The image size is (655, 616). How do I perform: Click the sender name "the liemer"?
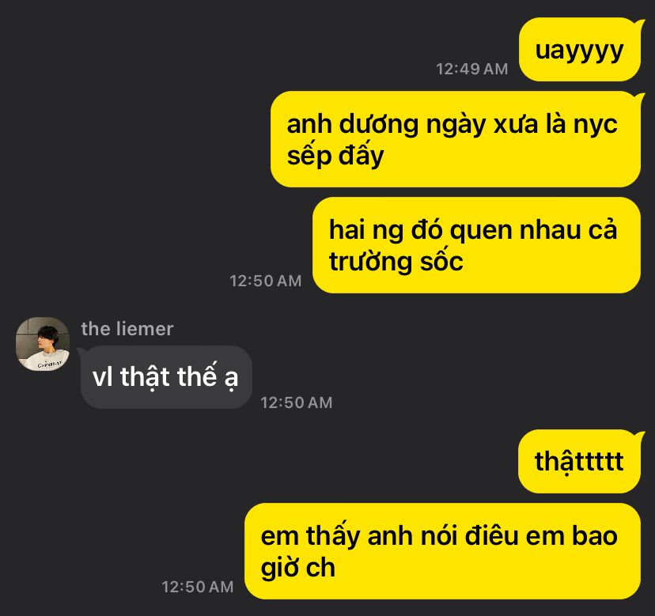pyautogui.click(x=127, y=329)
